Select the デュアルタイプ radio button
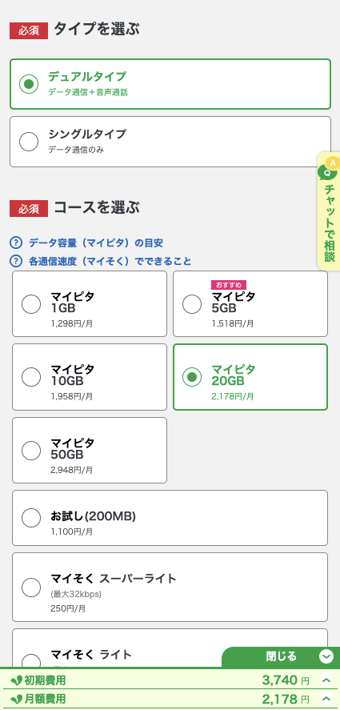The image size is (340, 710). coord(29,84)
